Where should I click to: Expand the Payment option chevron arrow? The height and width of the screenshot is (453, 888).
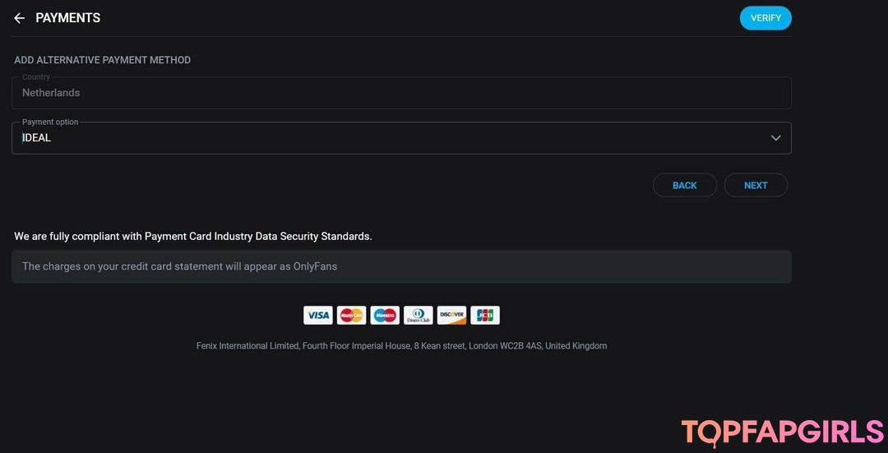(775, 138)
